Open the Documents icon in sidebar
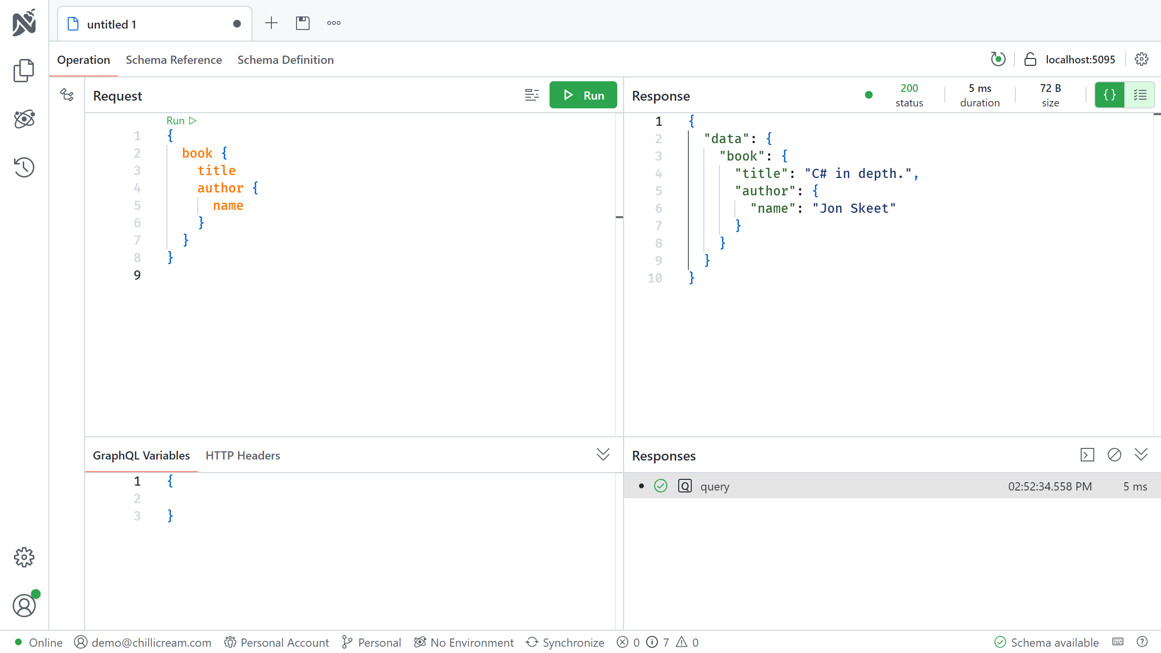Viewport: 1161px width, 653px height. tap(24, 71)
